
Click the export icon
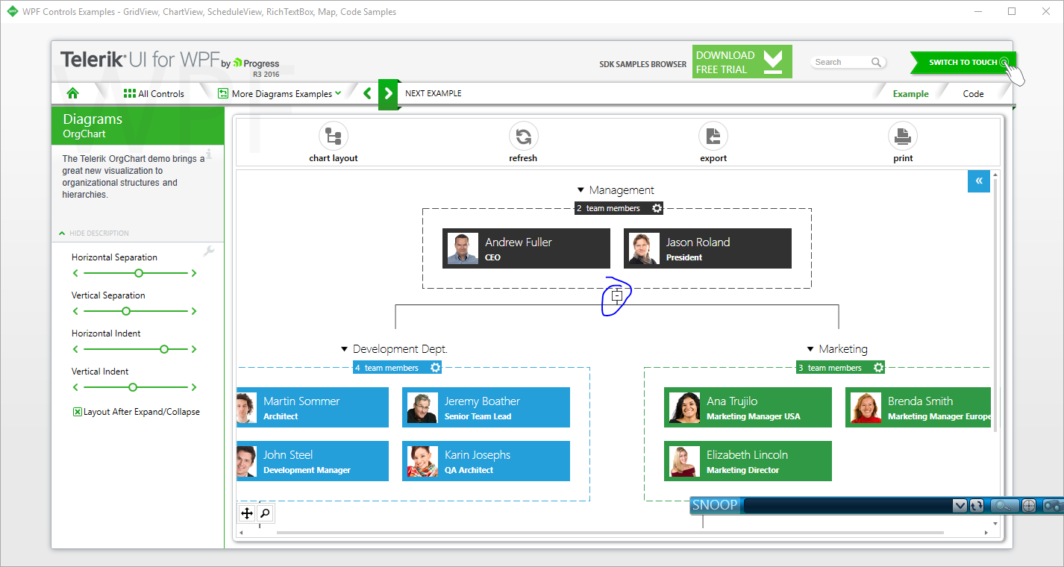pos(713,137)
